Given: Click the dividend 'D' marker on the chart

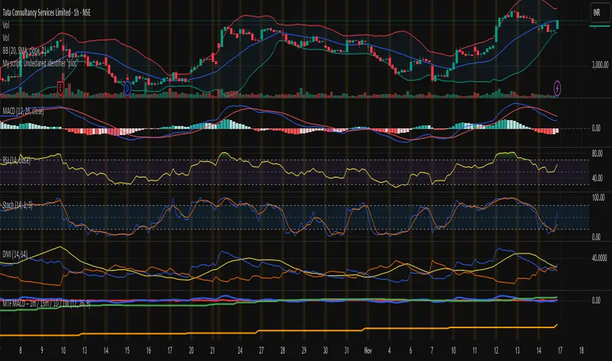Looking at the screenshot, I should [x=127, y=88].
